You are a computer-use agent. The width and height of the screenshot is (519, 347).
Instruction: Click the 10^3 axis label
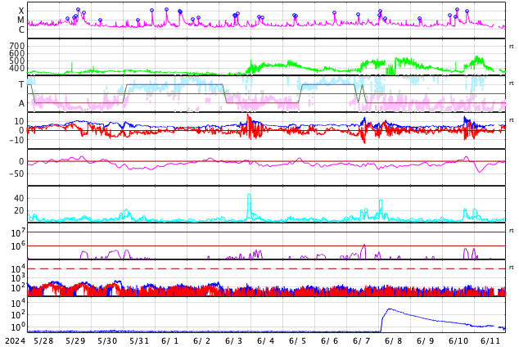click(18, 278)
